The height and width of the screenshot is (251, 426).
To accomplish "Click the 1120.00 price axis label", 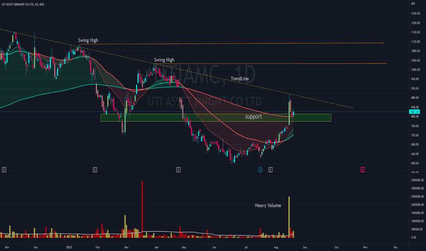I will click(x=415, y=42).
